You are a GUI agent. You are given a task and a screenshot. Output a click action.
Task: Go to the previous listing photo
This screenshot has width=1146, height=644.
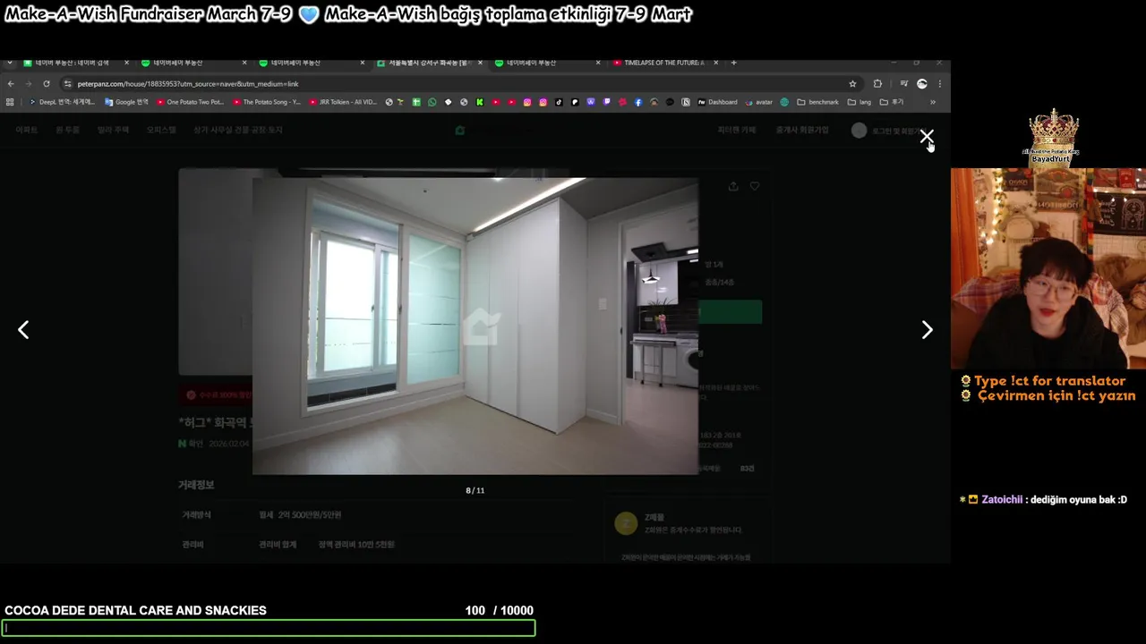point(23,330)
